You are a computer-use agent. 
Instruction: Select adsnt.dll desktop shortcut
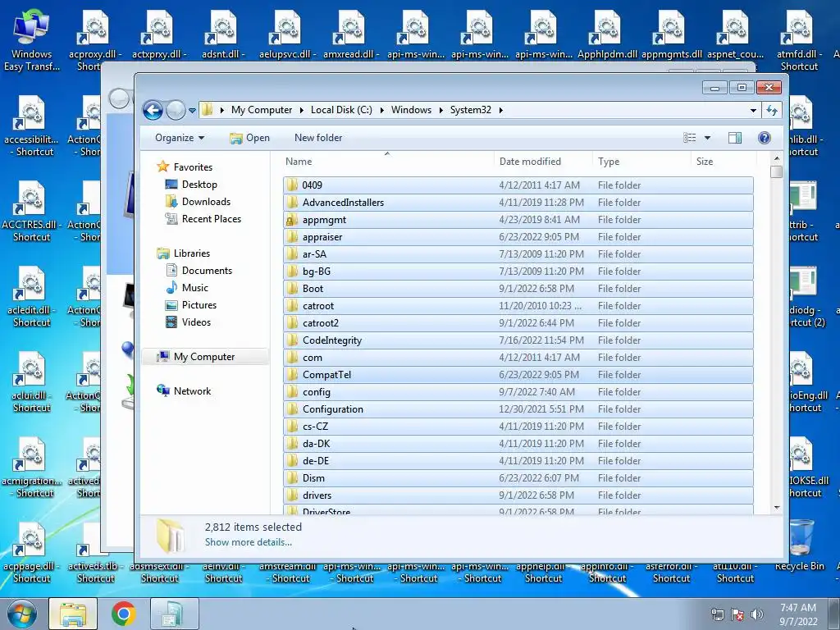tap(223, 34)
